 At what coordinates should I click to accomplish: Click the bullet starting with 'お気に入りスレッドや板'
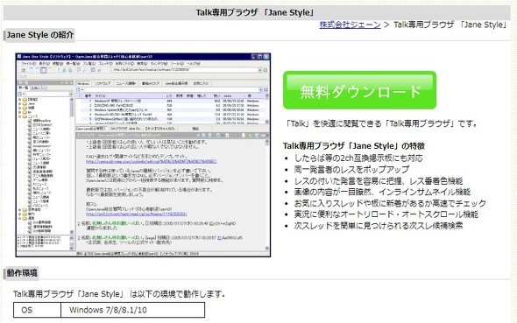(390, 203)
